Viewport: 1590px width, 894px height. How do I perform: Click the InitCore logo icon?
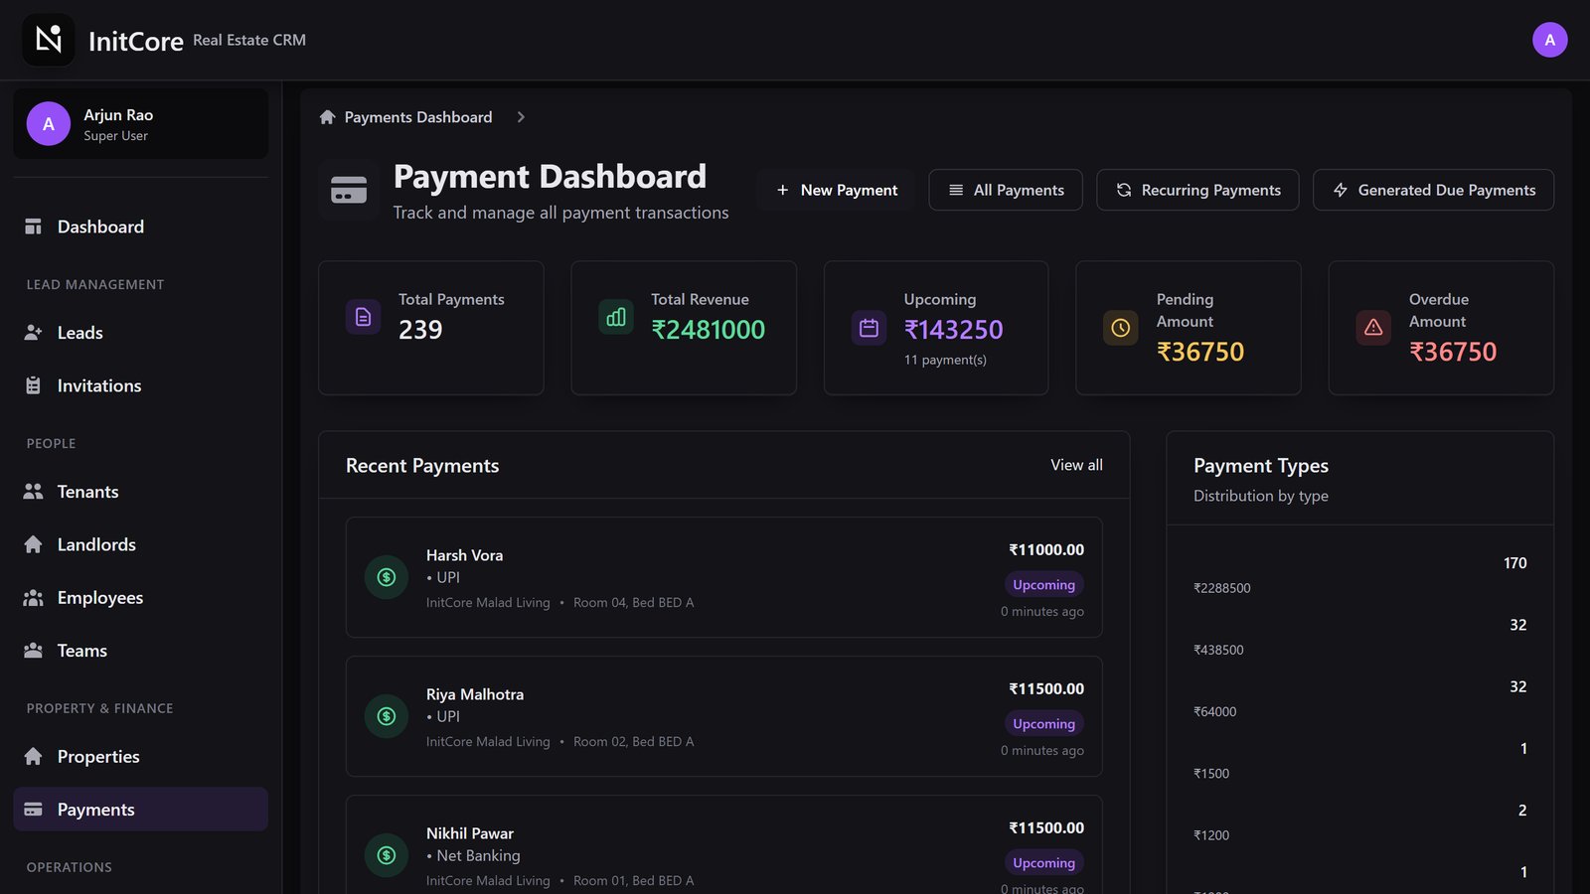coord(49,40)
